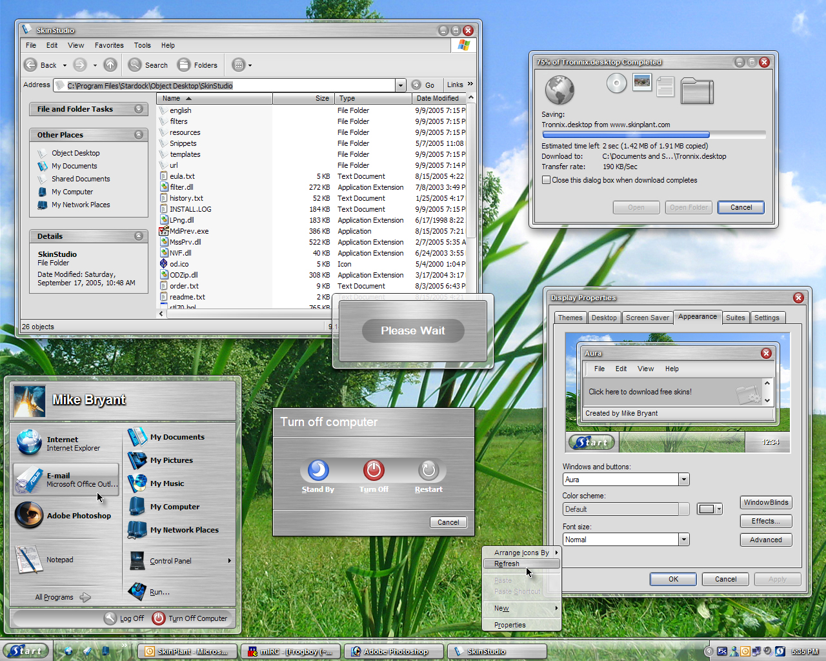Open My Network Places in Other Places

coord(81,205)
